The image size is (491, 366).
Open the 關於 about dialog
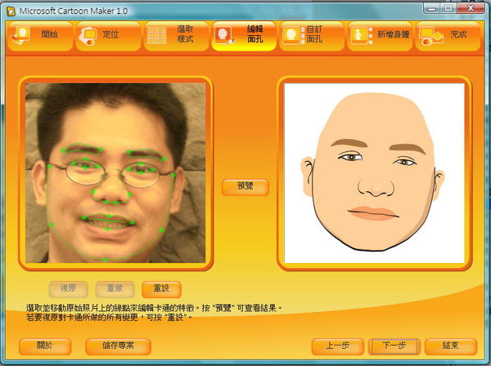[45, 346]
